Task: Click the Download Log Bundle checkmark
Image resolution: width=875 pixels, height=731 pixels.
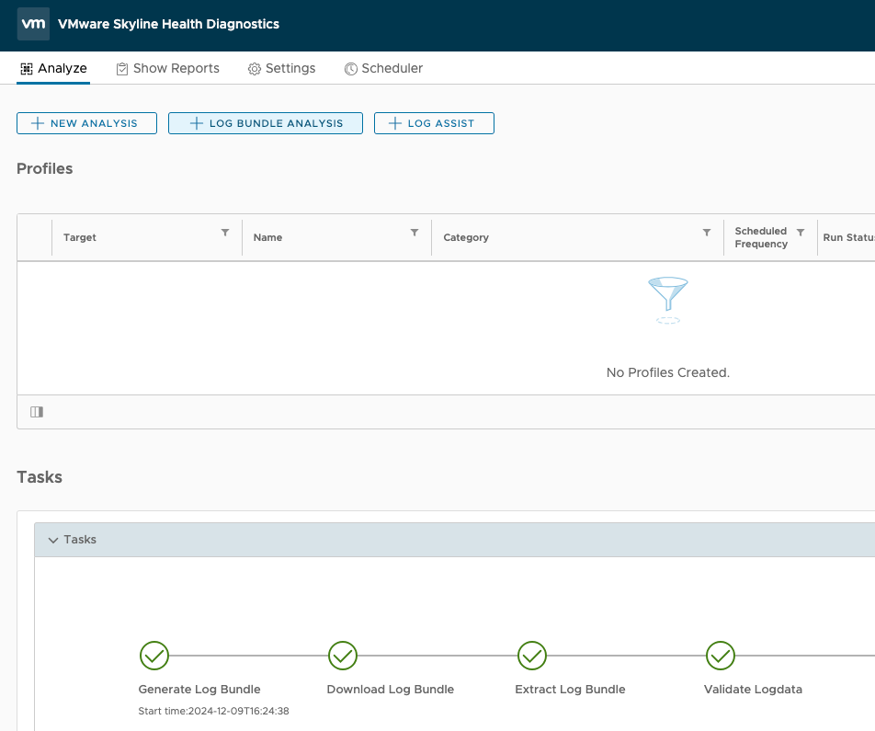Action: click(x=343, y=656)
